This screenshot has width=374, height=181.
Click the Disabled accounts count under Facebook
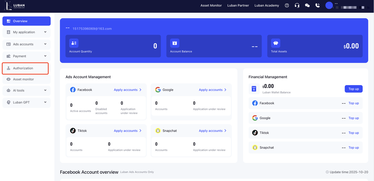[x=97, y=103]
